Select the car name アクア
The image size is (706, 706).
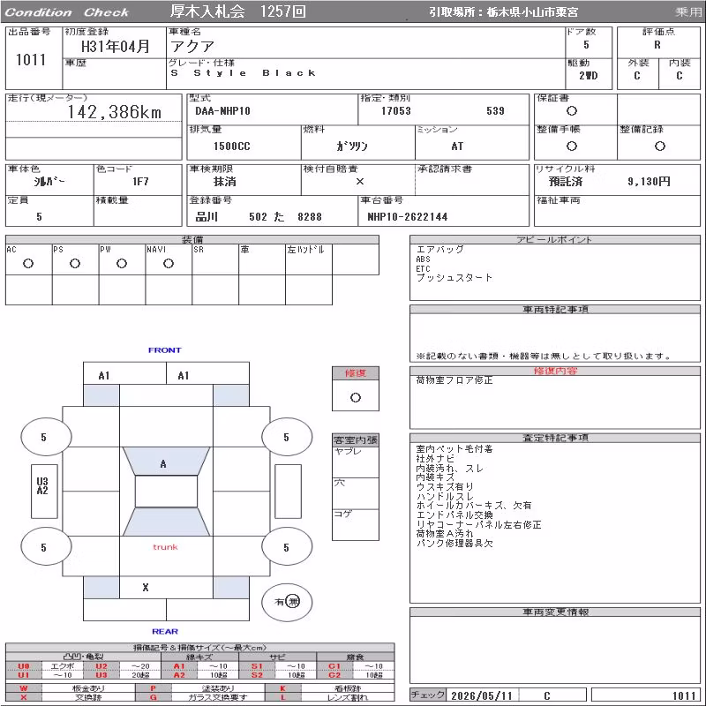pyautogui.click(x=192, y=46)
